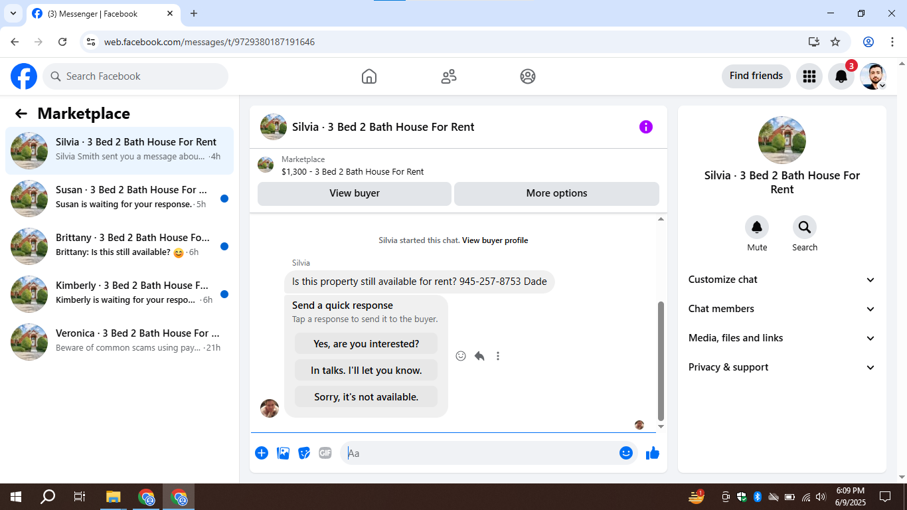907x510 pixels.
Task: Send quick response 'Sorry, it's not available.'
Action: [x=366, y=397]
